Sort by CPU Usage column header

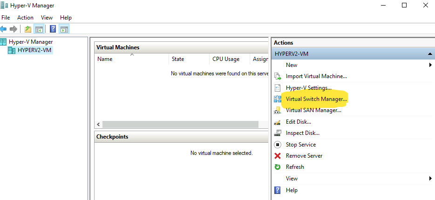click(x=230, y=59)
